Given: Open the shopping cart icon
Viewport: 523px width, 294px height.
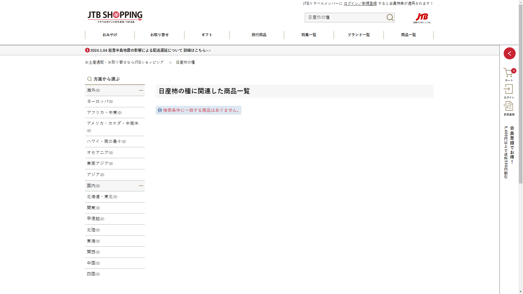Looking at the screenshot, I should 508,73.
